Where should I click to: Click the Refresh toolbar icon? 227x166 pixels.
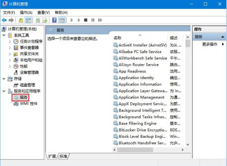(38, 20)
